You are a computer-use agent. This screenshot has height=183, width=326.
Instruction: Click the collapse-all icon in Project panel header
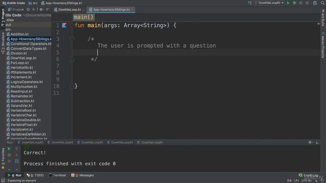coord(34,10)
